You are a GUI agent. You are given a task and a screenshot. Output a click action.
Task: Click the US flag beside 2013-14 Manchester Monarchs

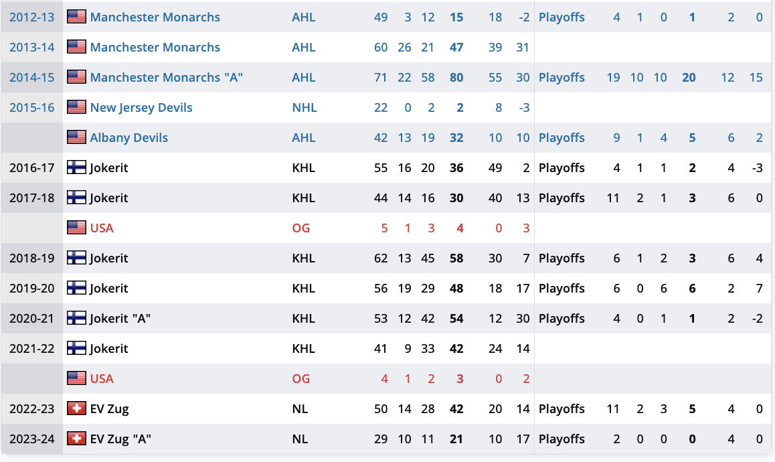click(x=76, y=46)
